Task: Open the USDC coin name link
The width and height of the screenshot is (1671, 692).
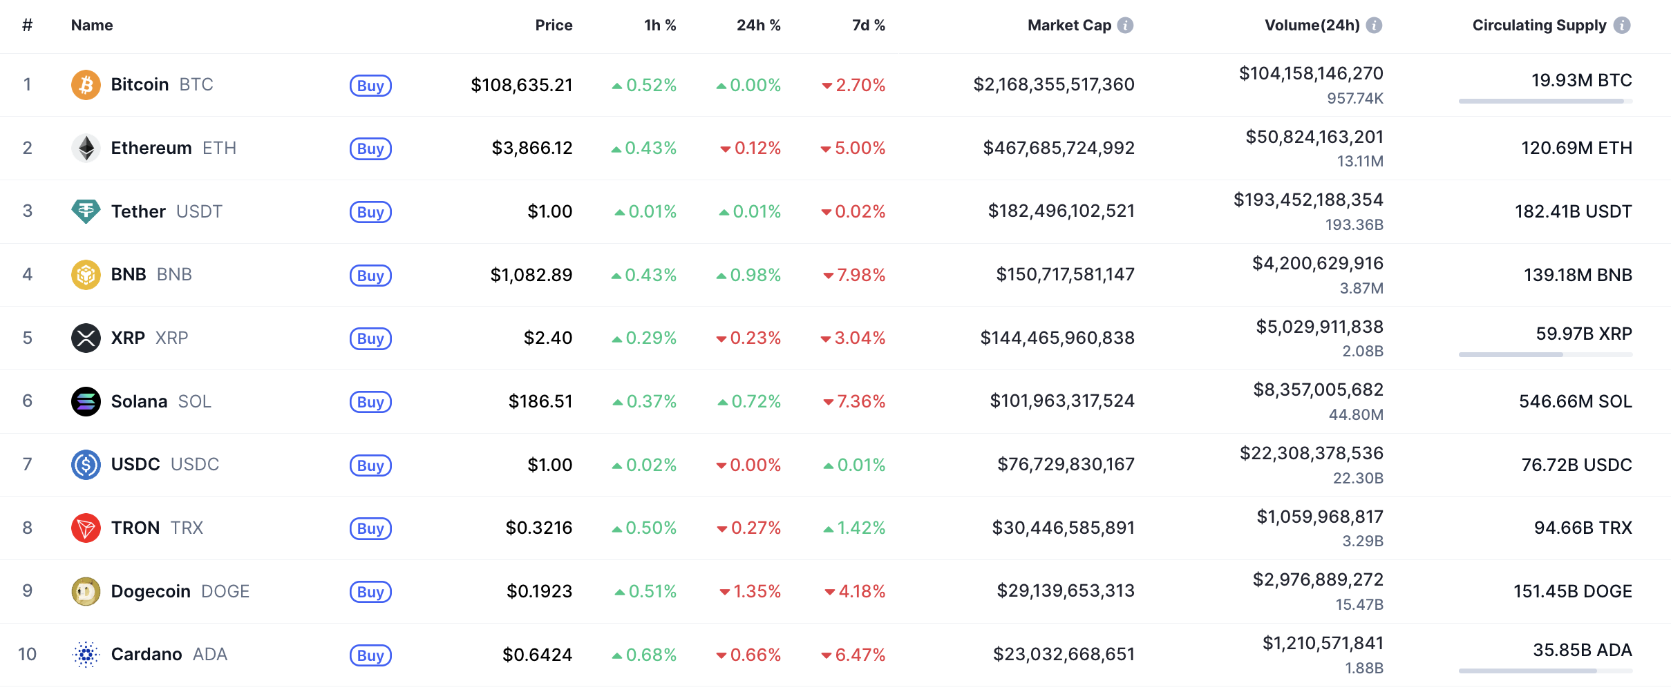Action: (135, 464)
